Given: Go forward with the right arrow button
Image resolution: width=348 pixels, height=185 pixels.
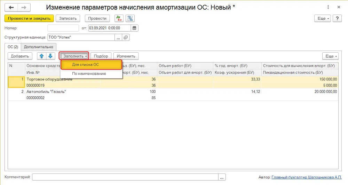Looking at the screenshot, I should point(24,8).
